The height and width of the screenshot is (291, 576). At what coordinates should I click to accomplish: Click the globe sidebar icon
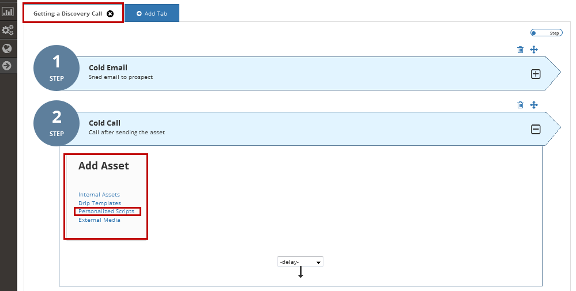(x=7, y=48)
